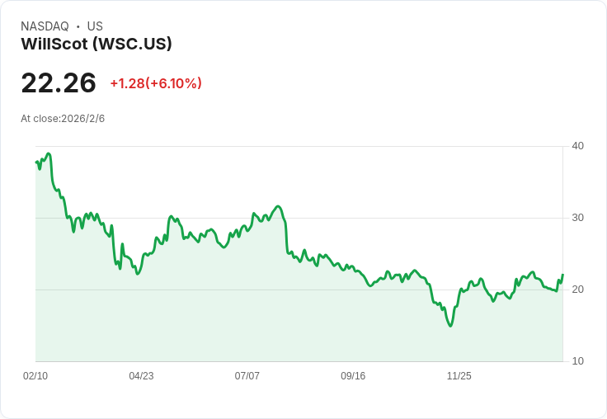Select the 02/10 date on x-axis

point(35,376)
